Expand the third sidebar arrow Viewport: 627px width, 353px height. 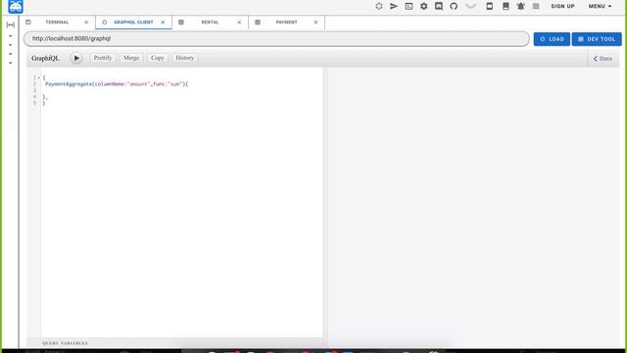point(11,54)
